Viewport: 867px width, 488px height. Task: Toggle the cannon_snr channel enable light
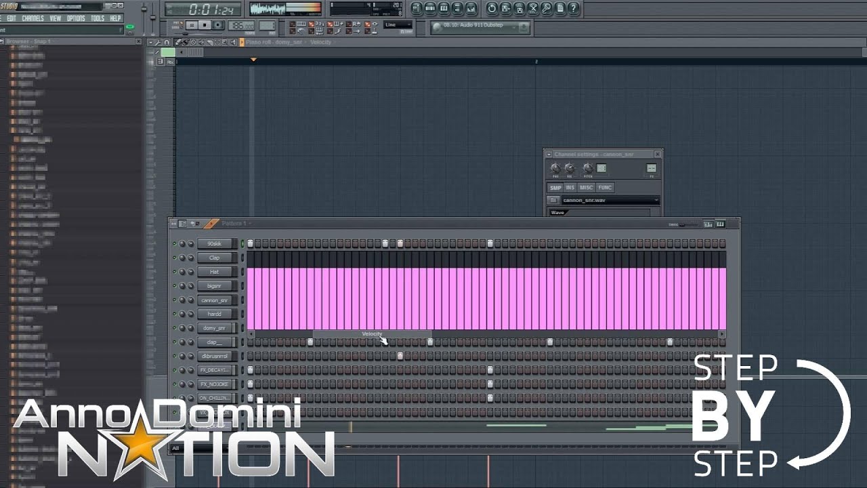pos(174,300)
